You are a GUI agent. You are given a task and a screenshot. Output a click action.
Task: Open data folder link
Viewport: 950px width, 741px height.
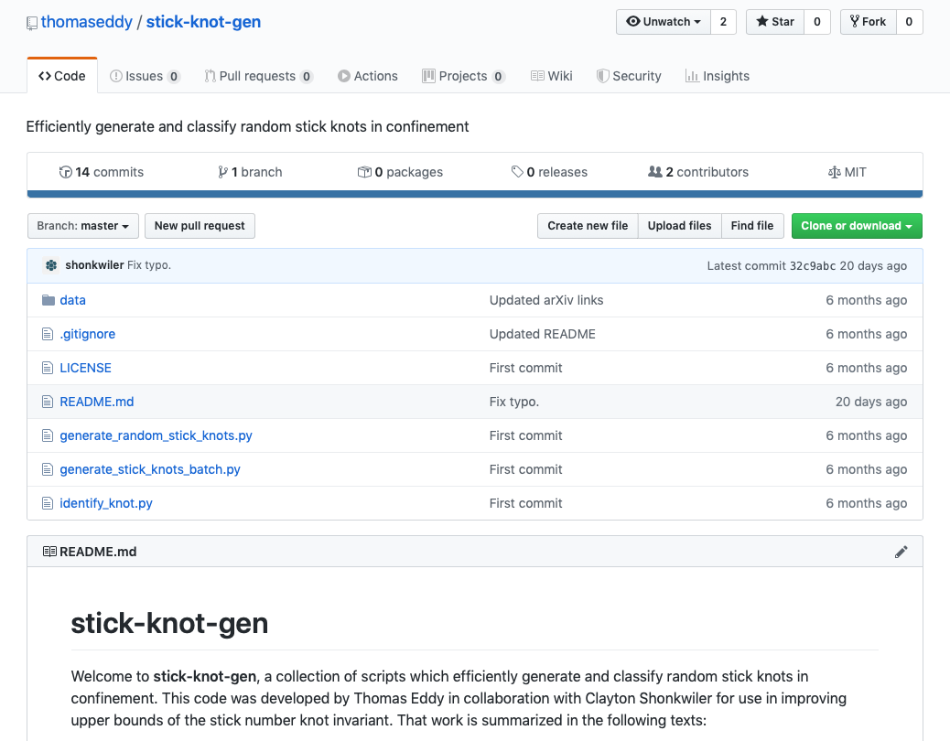click(72, 300)
